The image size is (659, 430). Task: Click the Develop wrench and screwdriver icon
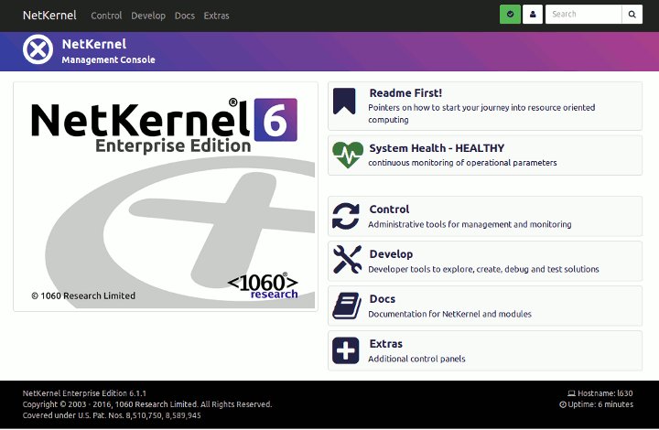point(347,260)
